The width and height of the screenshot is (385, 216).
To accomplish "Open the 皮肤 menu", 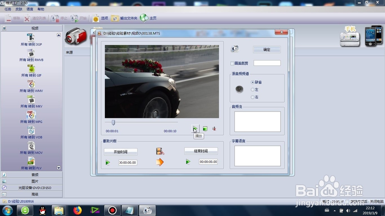I will [19, 9].
